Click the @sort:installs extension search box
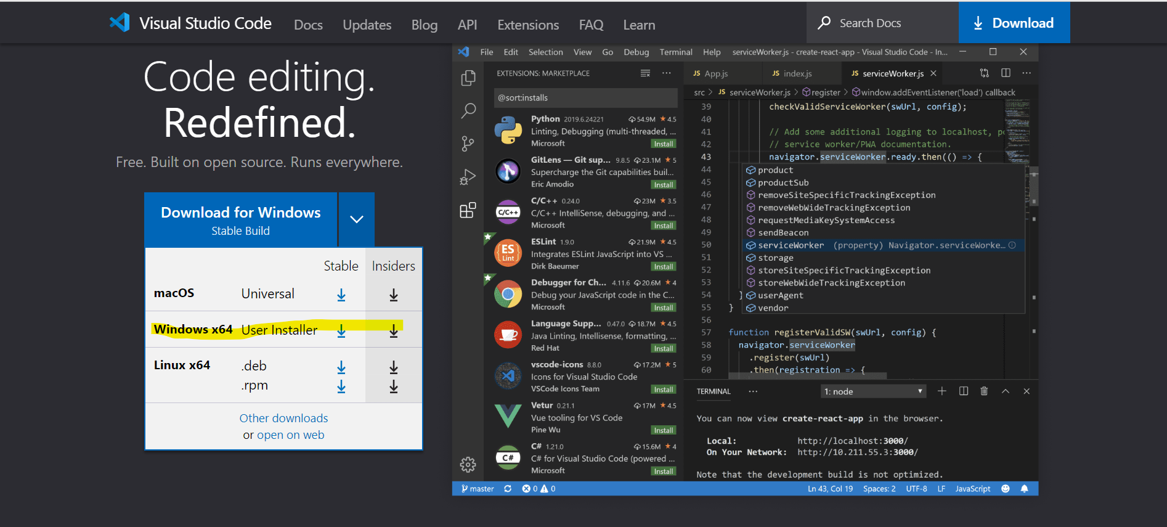1167x527 pixels. point(585,97)
